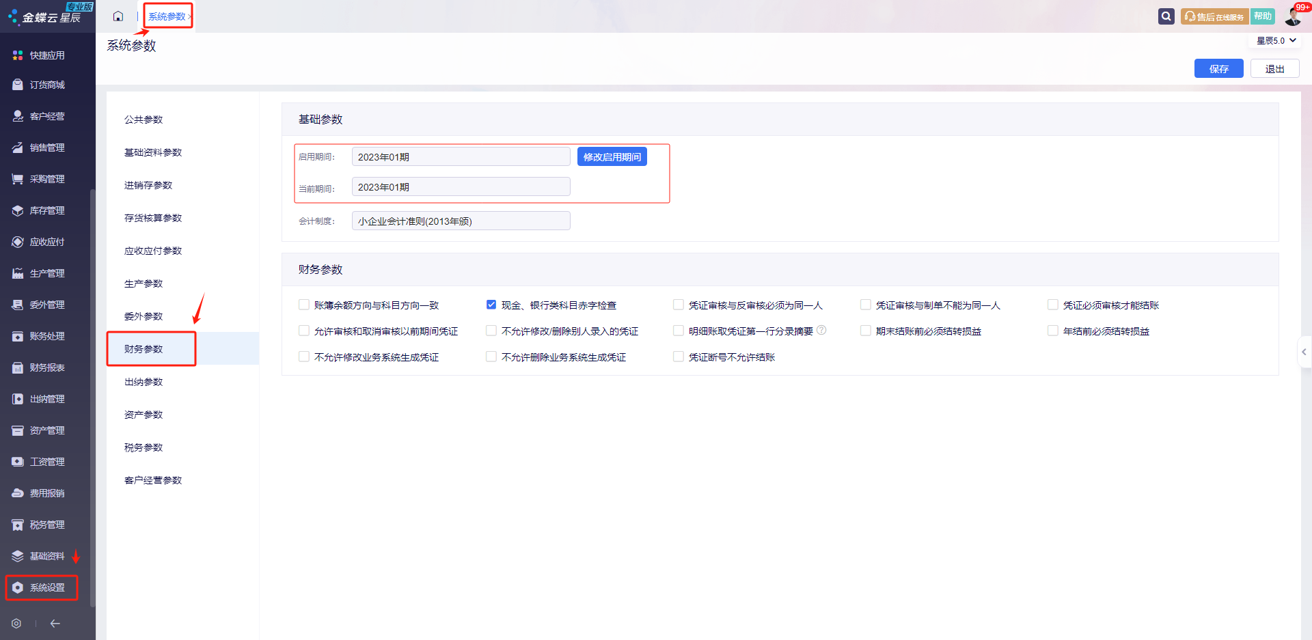The image size is (1312, 640).
Task: Open 工资管理 sidebar icon
Action: click(18, 462)
